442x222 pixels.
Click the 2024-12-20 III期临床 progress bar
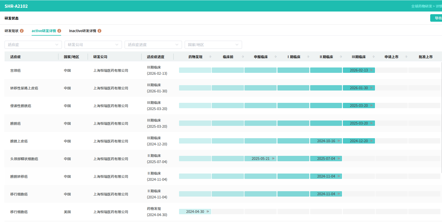359,141
